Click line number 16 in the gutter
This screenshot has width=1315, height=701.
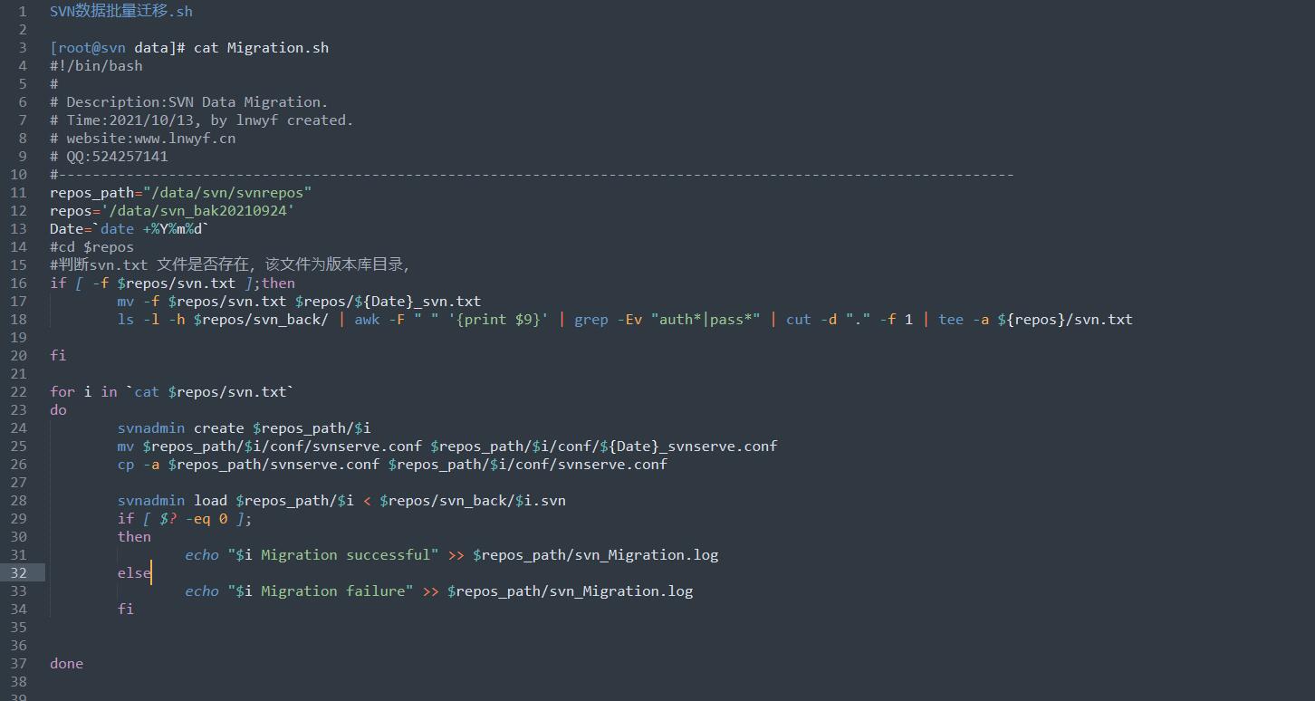19,283
